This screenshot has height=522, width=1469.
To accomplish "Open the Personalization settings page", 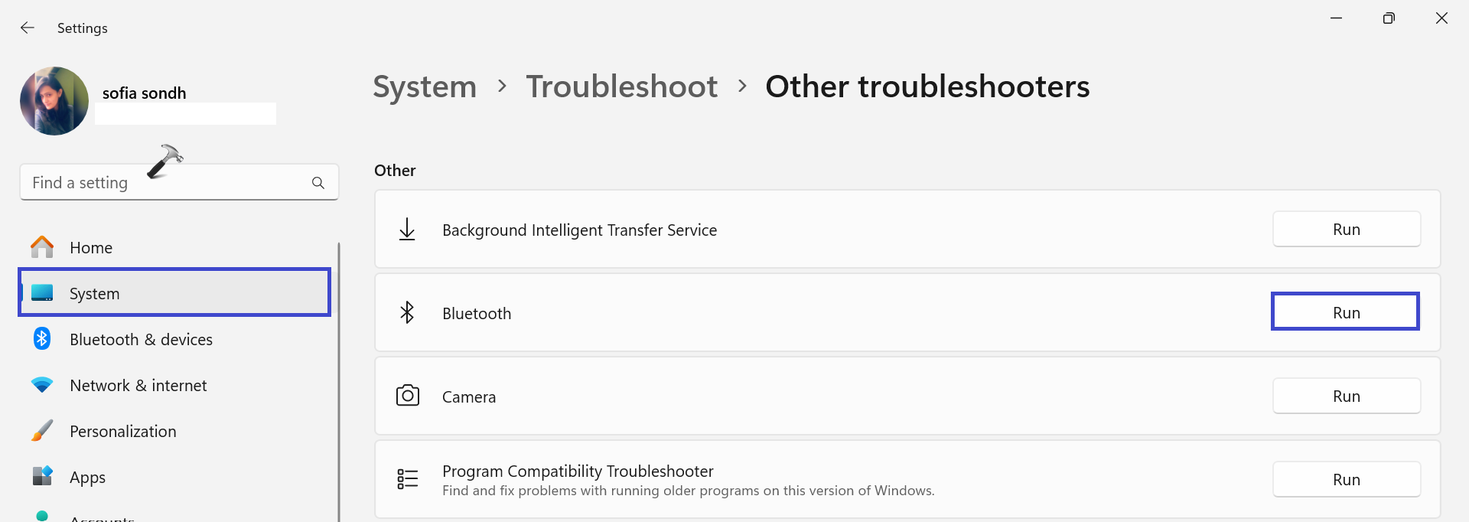I will tap(122, 432).
